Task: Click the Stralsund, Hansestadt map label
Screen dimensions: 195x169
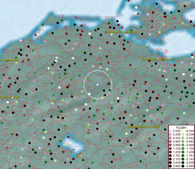Action: click(121, 32)
